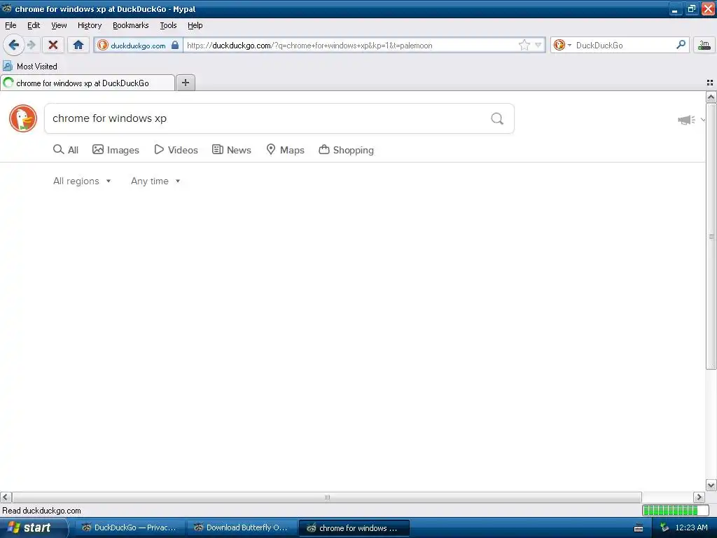Image resolution: width=717 pixels, height=538 pixels.
Task: Click the padlock site security icon
Action: pyautogui.click(x=174, y=45)
